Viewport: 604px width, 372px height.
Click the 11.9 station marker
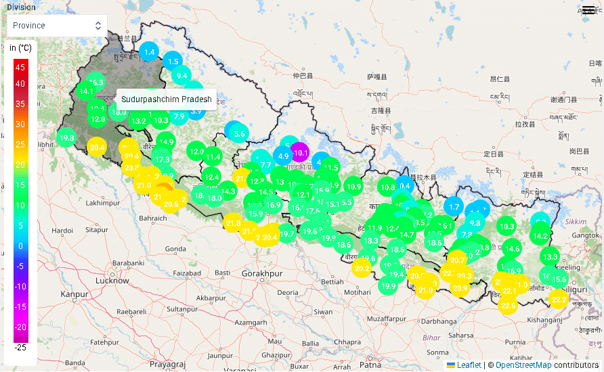(374, 228)
